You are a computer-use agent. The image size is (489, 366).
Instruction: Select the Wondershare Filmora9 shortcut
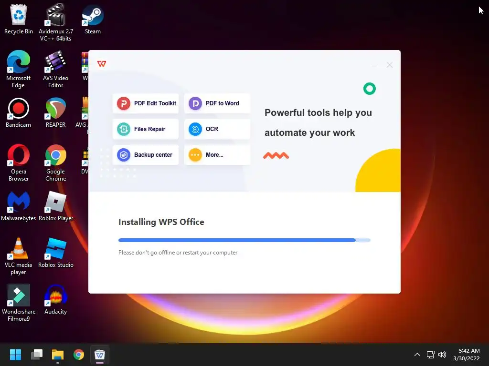click(19, 303)
